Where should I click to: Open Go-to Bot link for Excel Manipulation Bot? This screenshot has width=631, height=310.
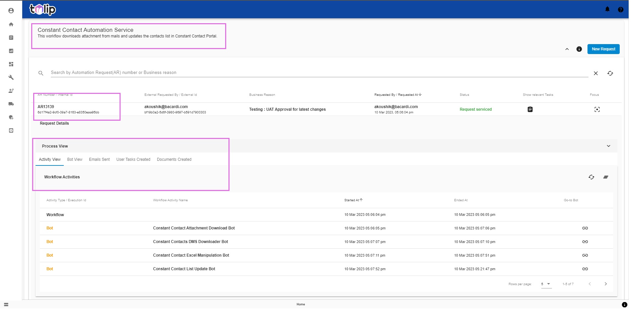tap(585, 255)
